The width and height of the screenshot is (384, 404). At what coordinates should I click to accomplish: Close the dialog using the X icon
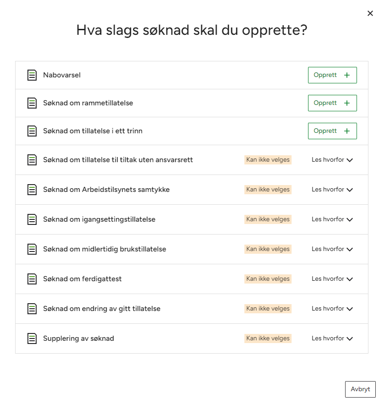point(370,13)
